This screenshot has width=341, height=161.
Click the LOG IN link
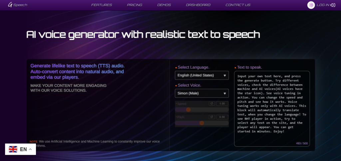(x=323, y=5)
